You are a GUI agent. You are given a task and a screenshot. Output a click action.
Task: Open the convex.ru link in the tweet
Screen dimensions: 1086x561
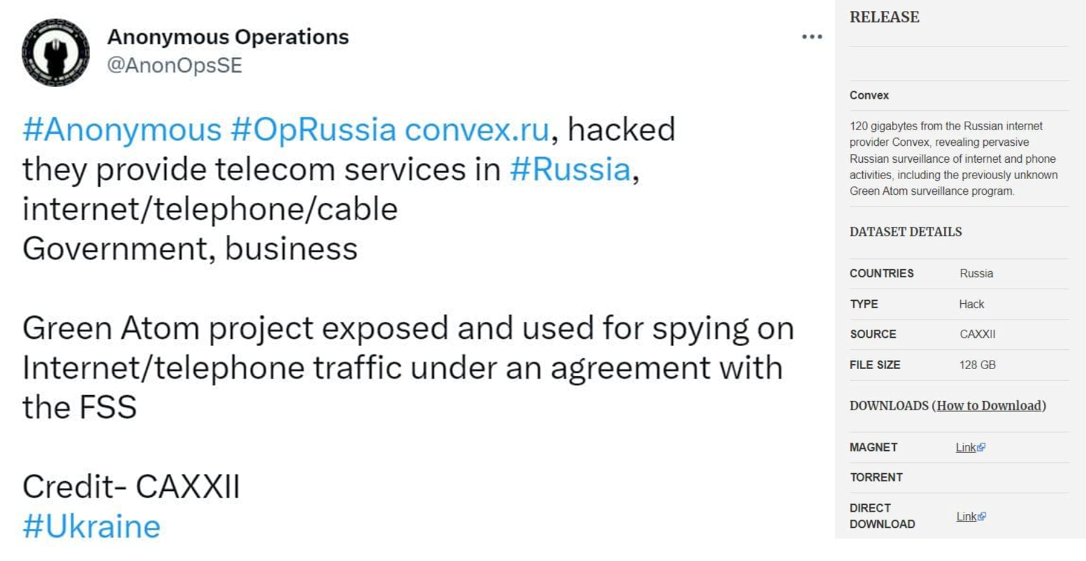477,128
